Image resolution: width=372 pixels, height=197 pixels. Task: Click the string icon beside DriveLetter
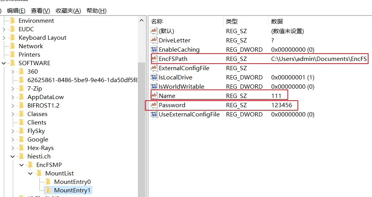point(154,40)
